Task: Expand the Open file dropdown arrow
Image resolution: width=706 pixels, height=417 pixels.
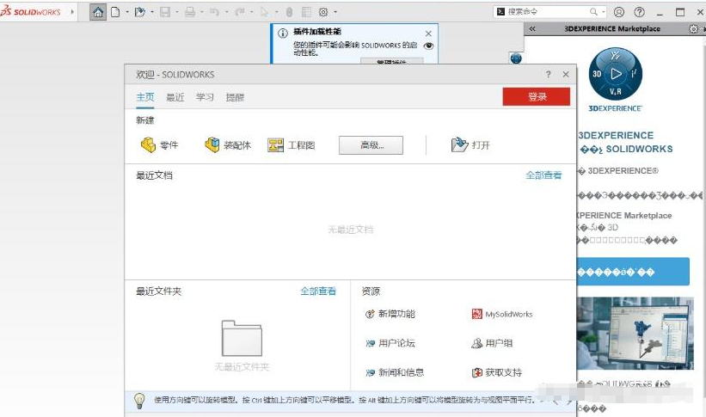Action: point(152,12)
